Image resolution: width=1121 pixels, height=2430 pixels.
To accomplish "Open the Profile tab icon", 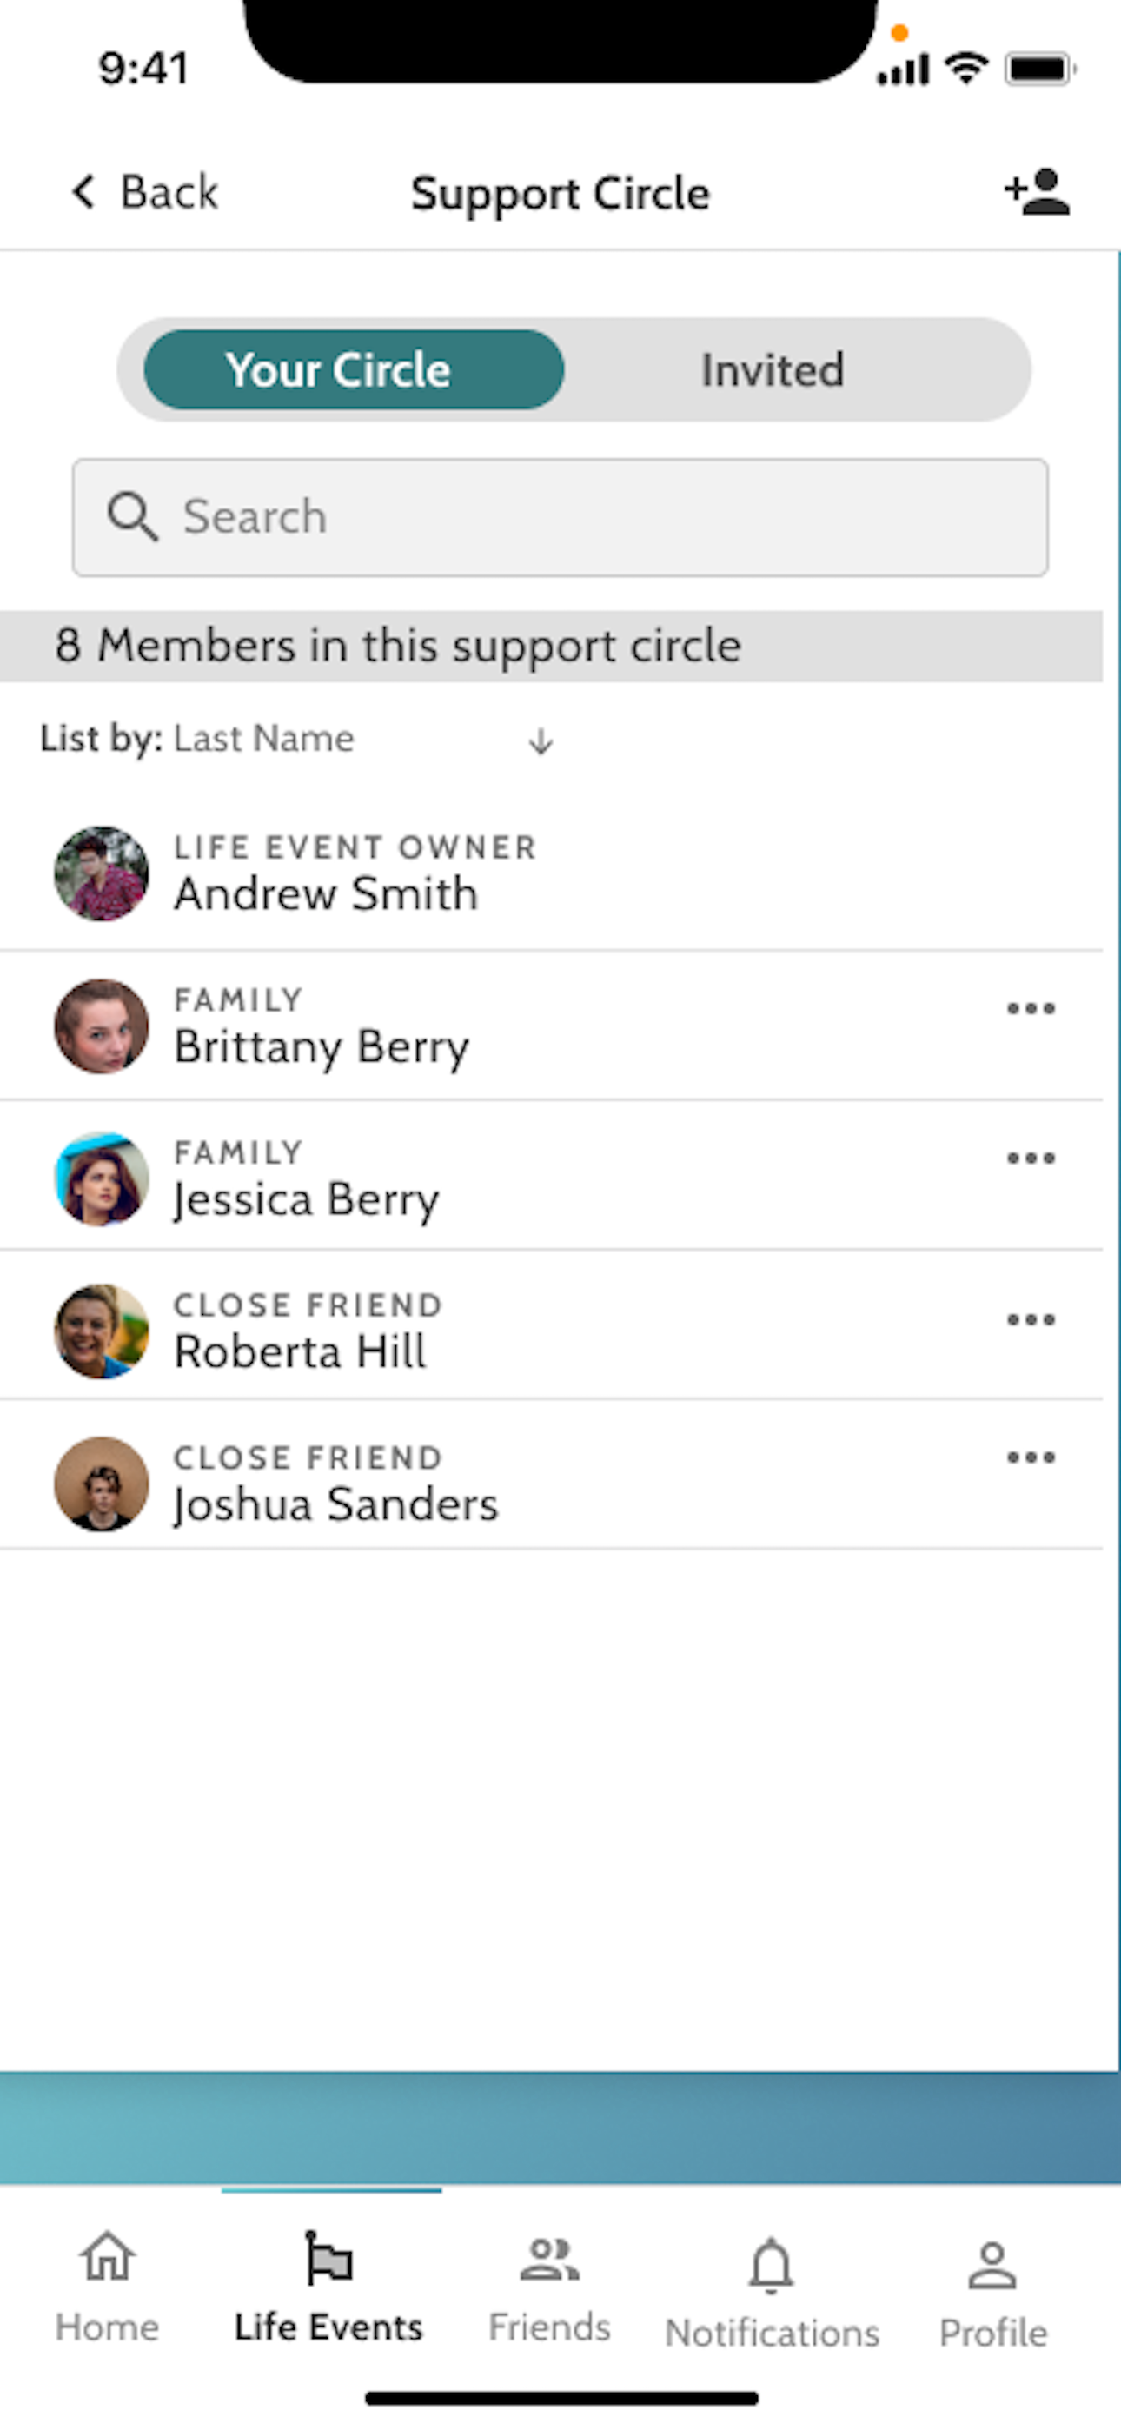I will point(992,2265).
